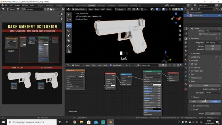Enable Selected to Active checkbox
Viewport: 222px width, 125px height.
(194, 106)
